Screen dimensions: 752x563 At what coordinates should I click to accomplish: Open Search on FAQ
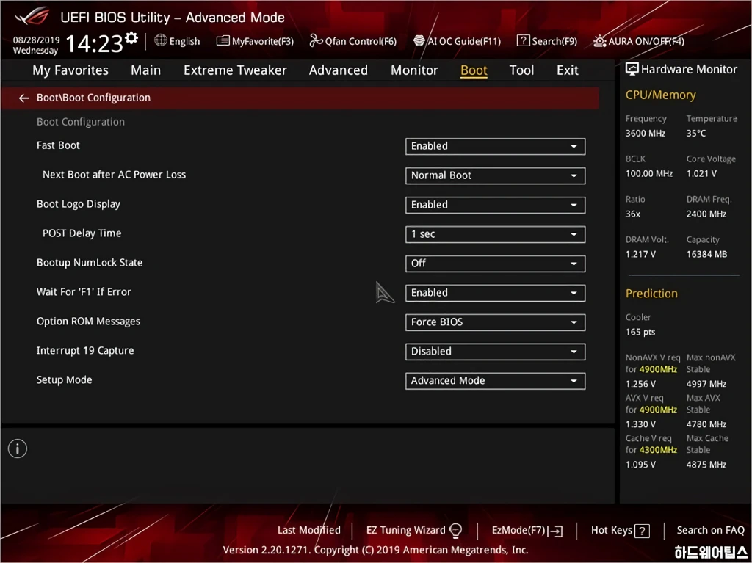click(x=710, y=531)
